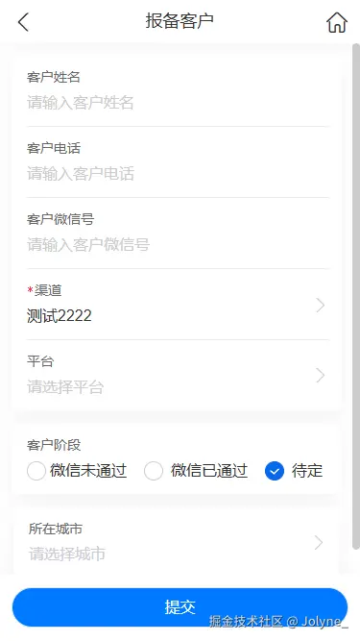Focus the 客户电话 input field
Viewport: 360px width, 641px height.
pos(178,174)
